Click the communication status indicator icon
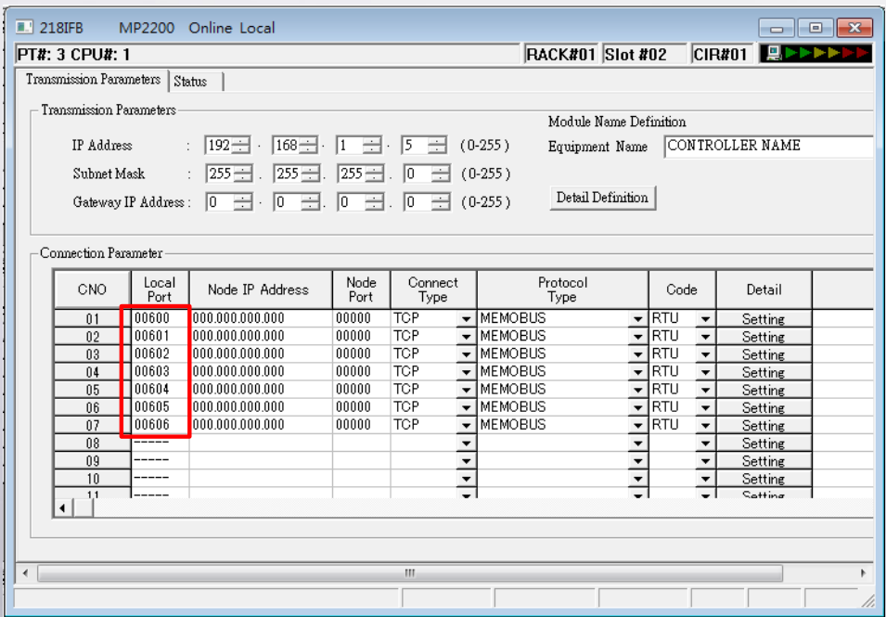The image size is (886, 617). pos(815,54)
